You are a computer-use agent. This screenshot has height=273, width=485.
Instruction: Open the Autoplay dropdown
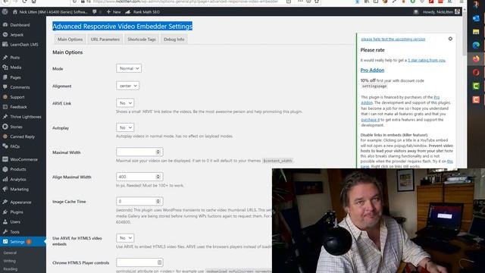point(125,127)
